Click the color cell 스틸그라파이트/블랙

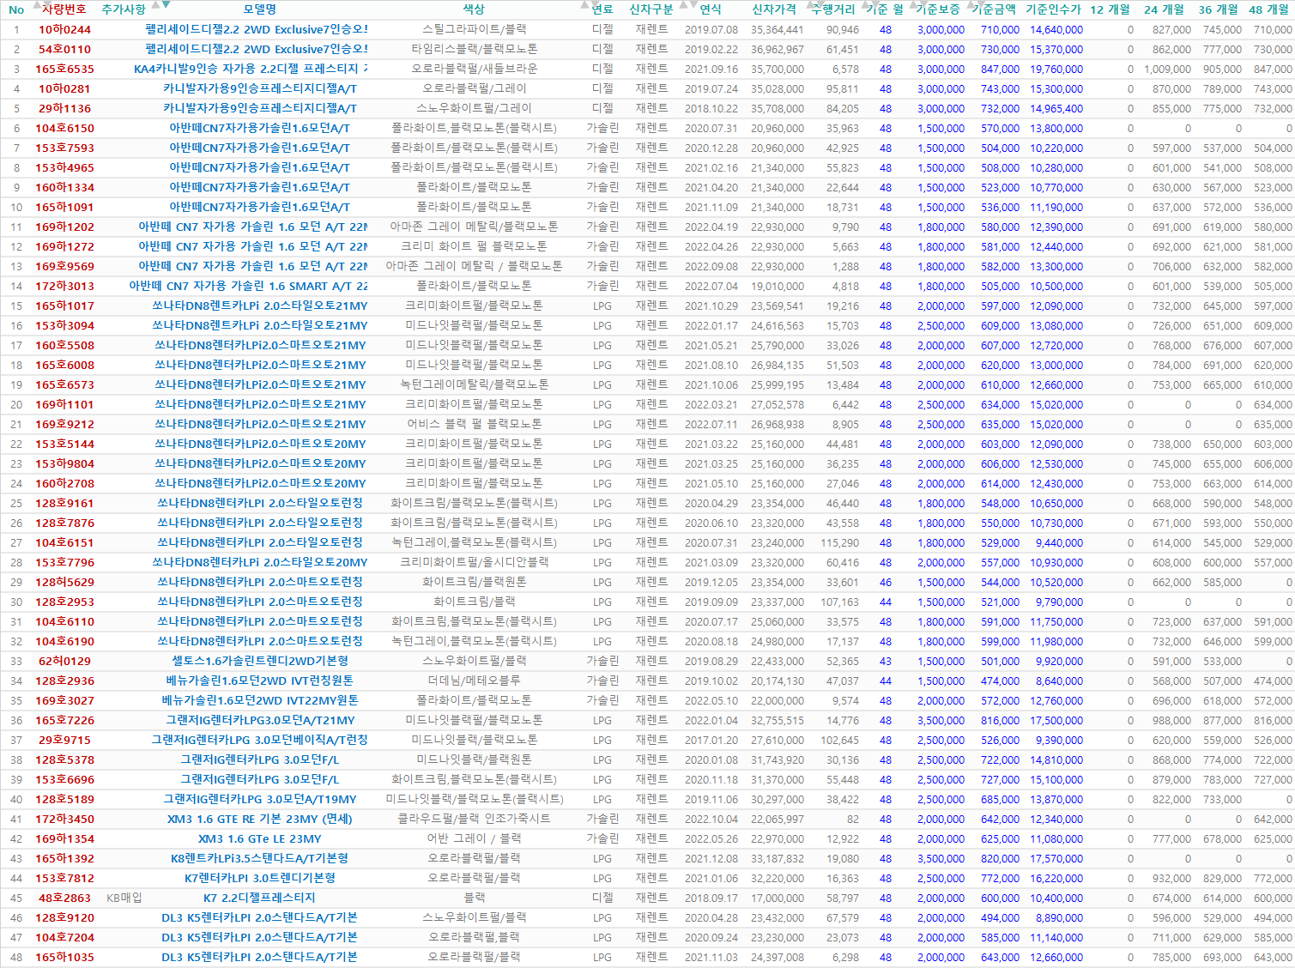pos(475,30)
